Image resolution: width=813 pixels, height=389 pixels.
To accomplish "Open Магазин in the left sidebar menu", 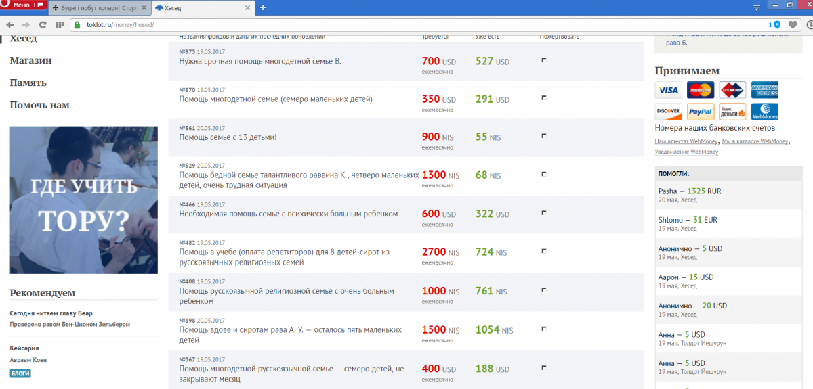I will pos(30,61).
